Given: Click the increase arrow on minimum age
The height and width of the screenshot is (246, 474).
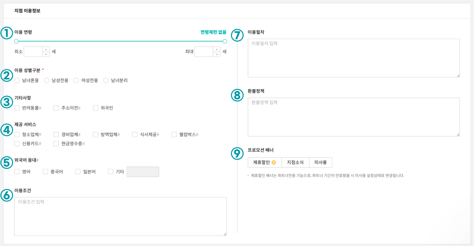Looking at the screenshot, I should click(x=46, y=49).
